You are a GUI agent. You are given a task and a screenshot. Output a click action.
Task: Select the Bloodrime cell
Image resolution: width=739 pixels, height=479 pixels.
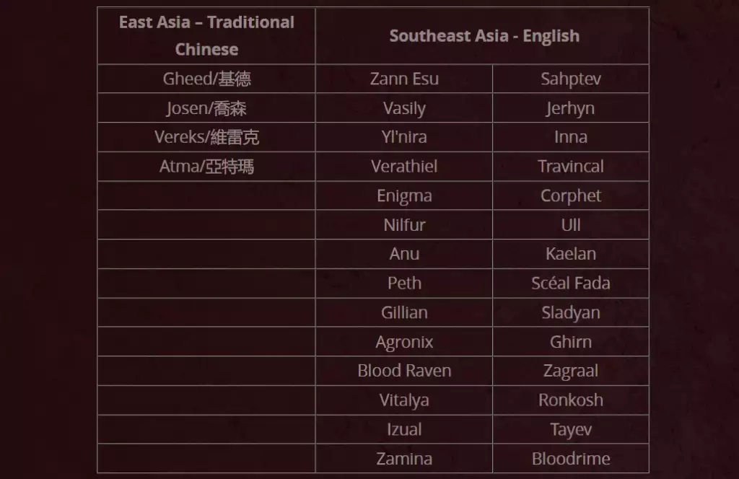[x=571, y=458]
